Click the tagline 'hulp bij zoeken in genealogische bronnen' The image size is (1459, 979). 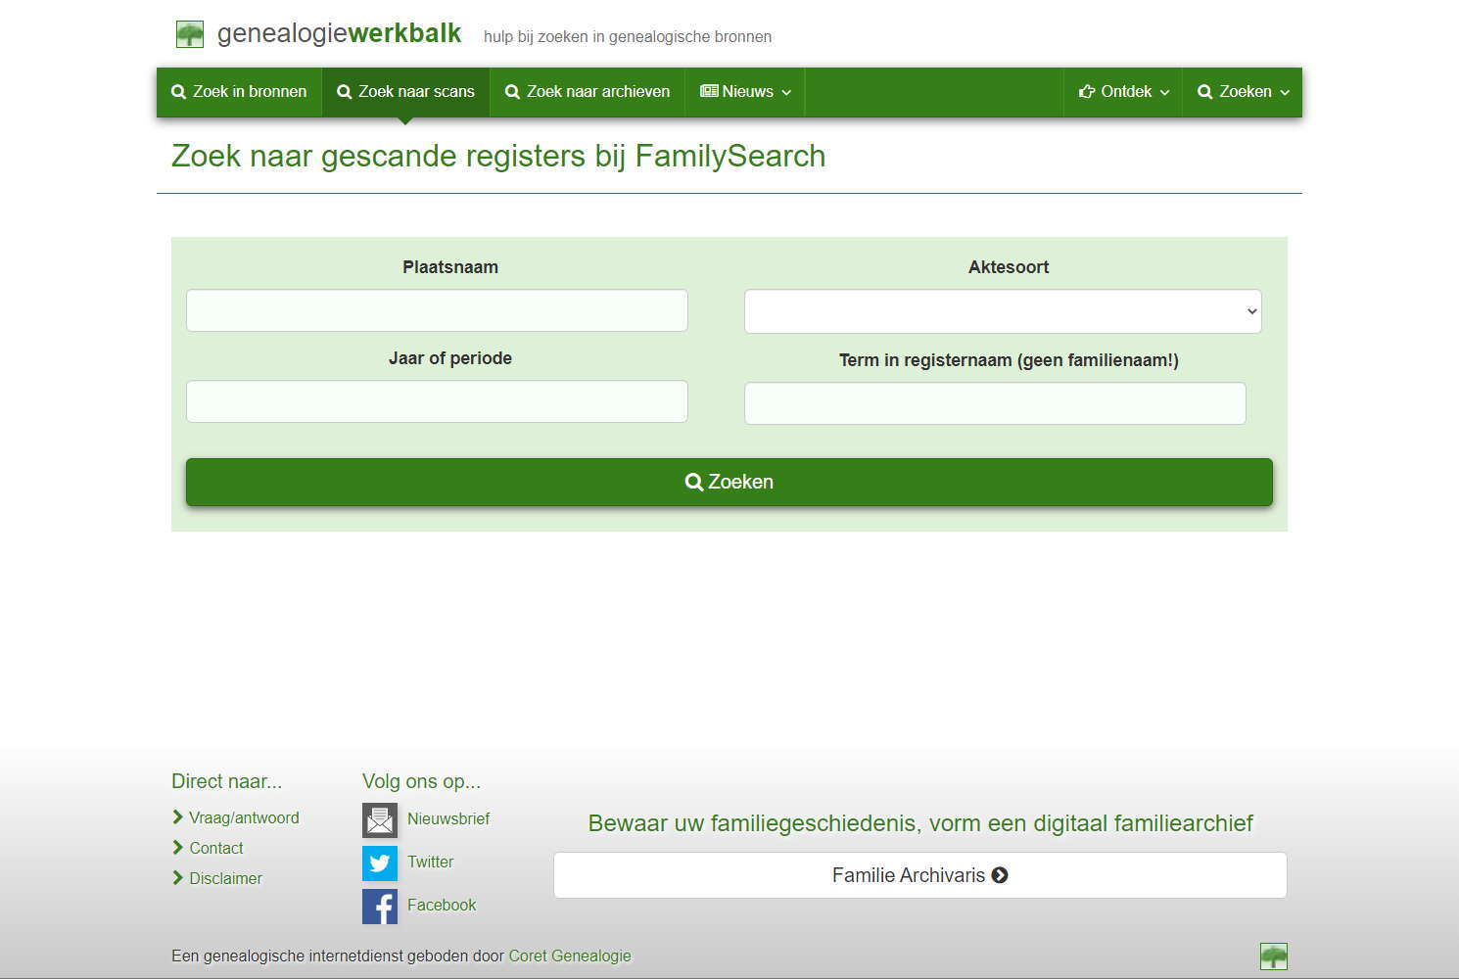(x=628, y=37)
